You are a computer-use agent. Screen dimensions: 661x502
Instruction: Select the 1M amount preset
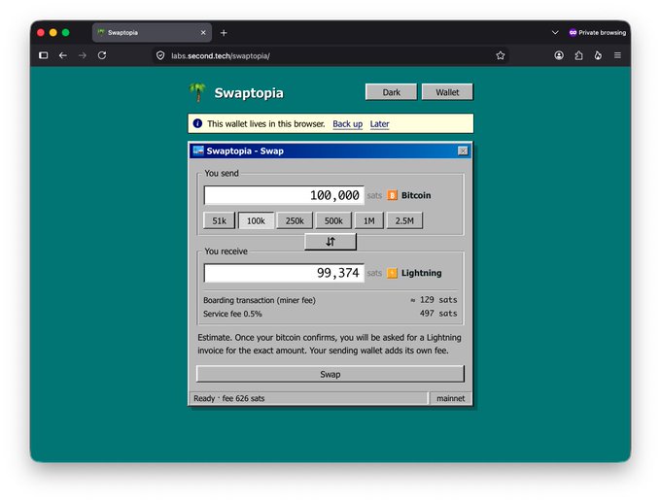tap(368, 220)
